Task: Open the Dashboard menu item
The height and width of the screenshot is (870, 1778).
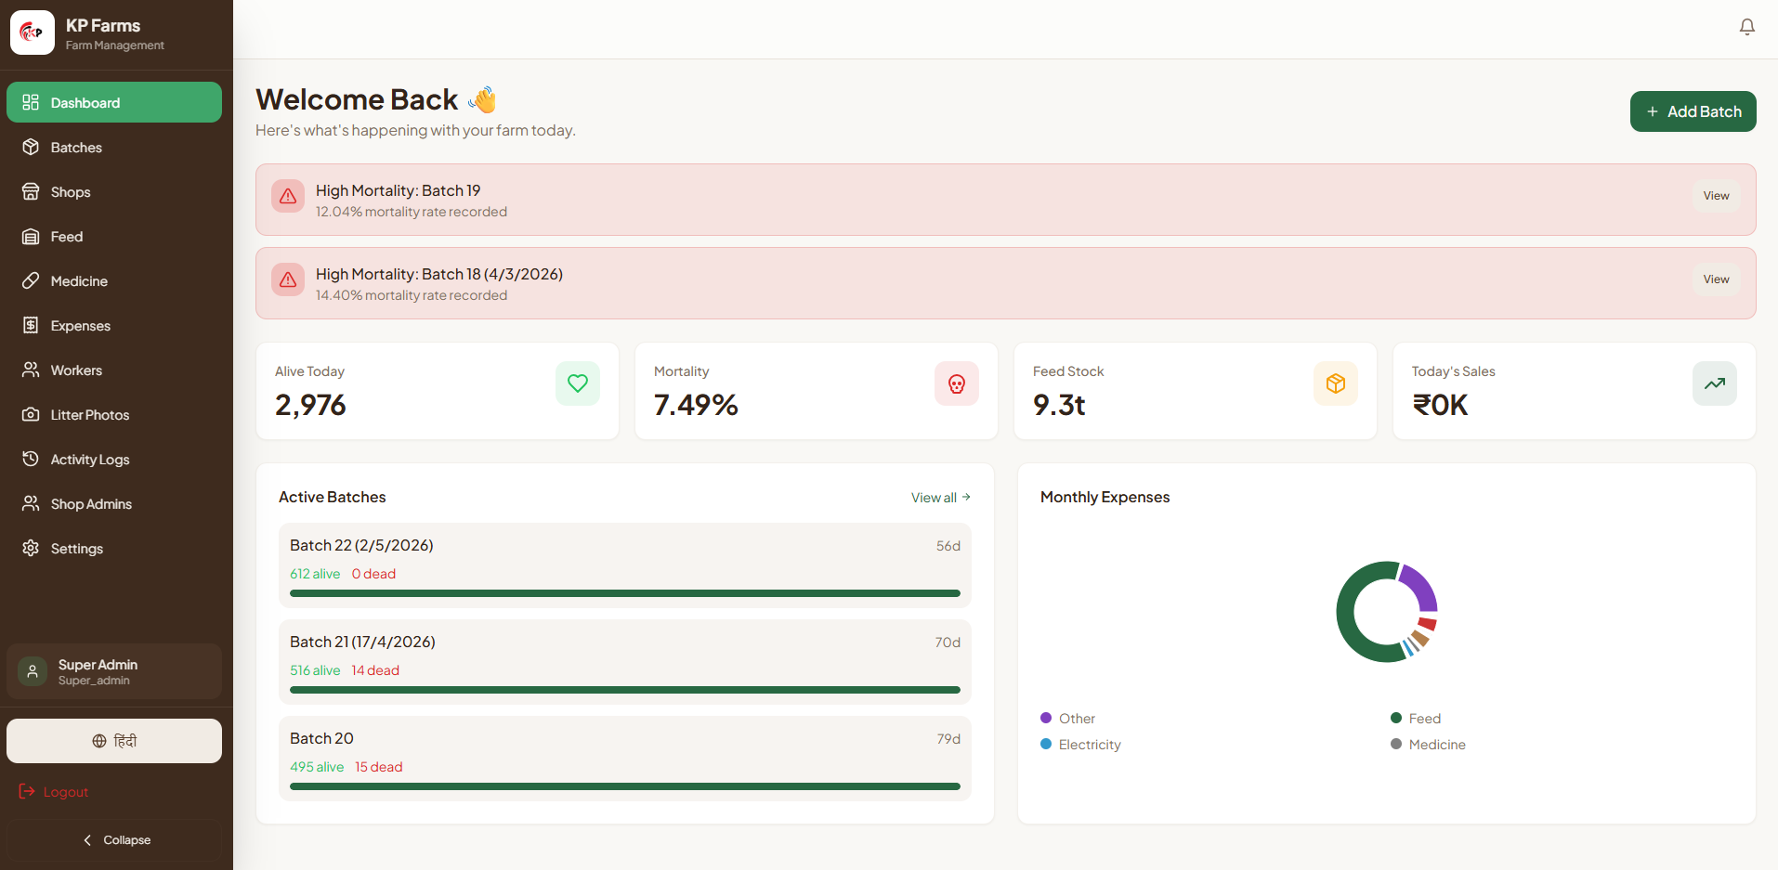Action: pos(114,102)
